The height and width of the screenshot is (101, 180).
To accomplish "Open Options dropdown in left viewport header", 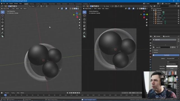I will click(78, 6).
